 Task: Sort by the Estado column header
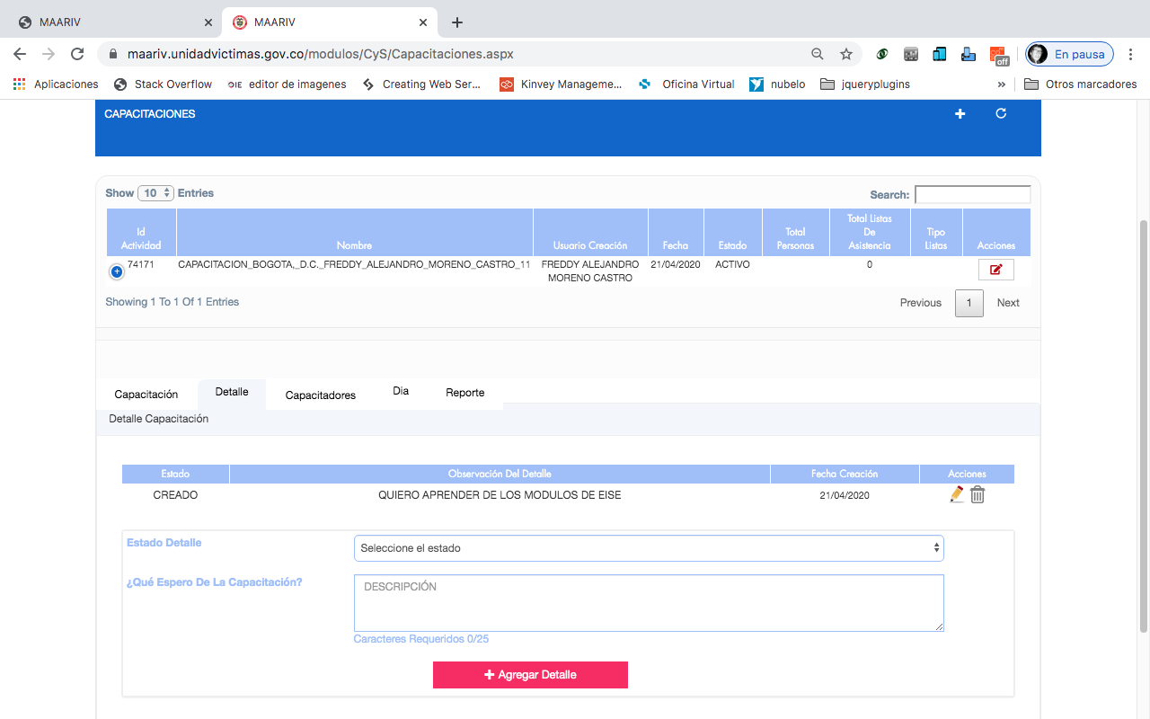733,232
